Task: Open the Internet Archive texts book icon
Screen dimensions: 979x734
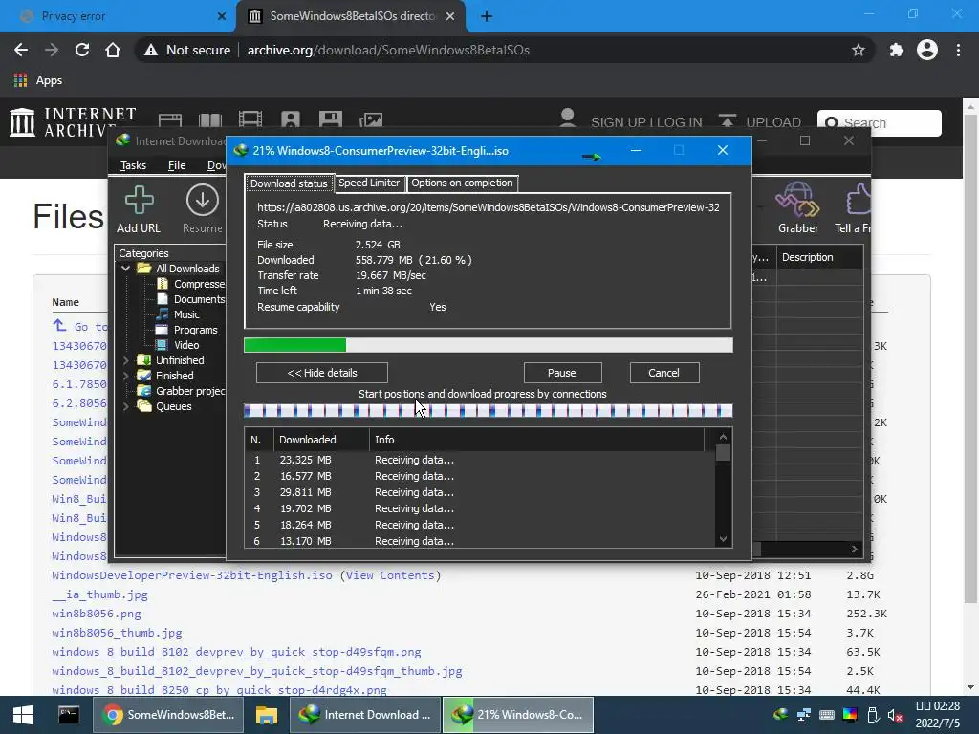Action: click(x=210, y=120)
